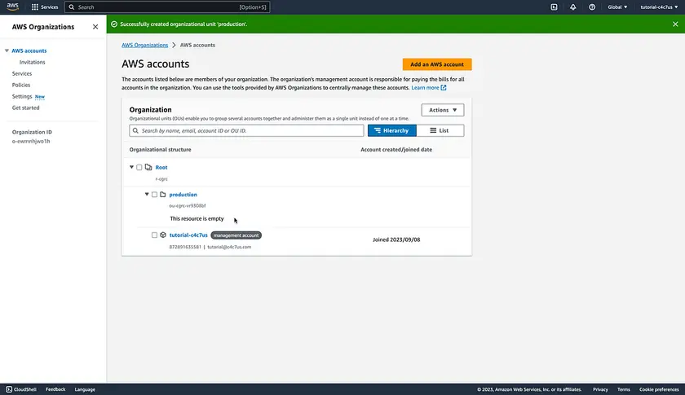The width and height of the screenshot is (685, 395).
Task: Open the Services grid menu
Action: click(x=45, y=7)
